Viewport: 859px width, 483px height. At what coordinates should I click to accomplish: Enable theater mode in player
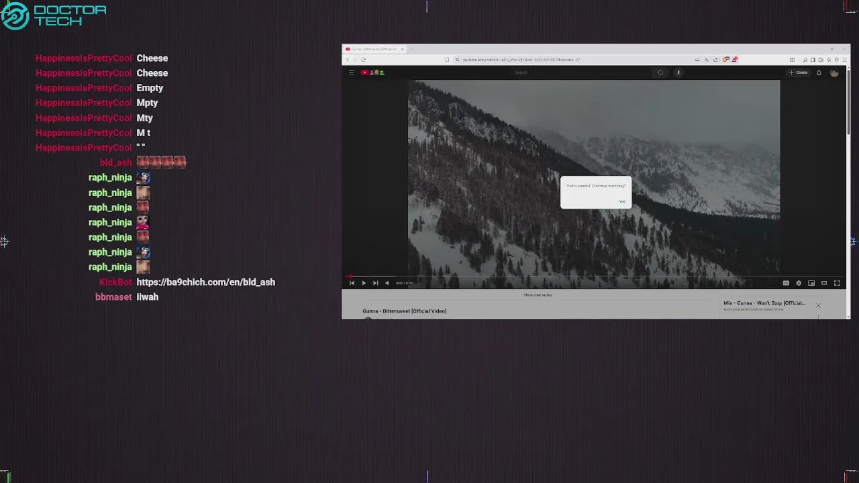click(824, 283)
